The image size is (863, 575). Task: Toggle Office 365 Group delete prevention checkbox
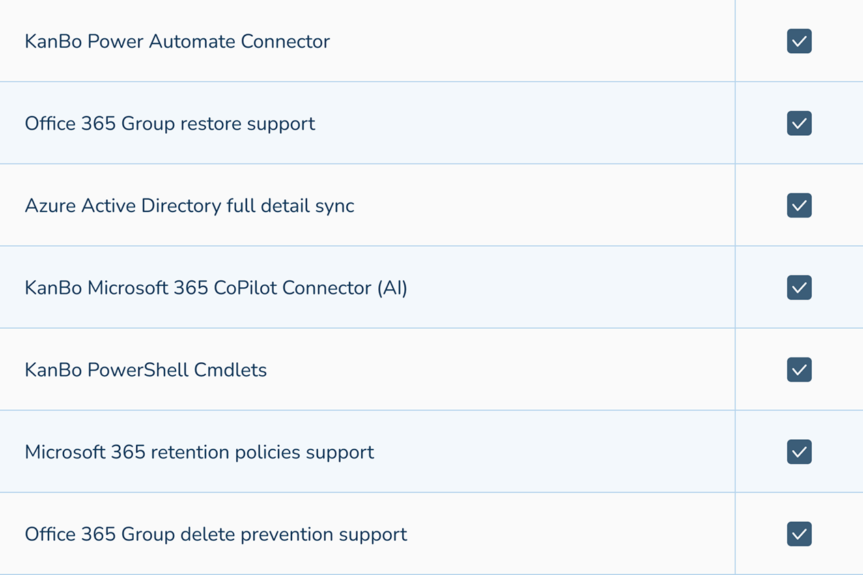point(799,534)
